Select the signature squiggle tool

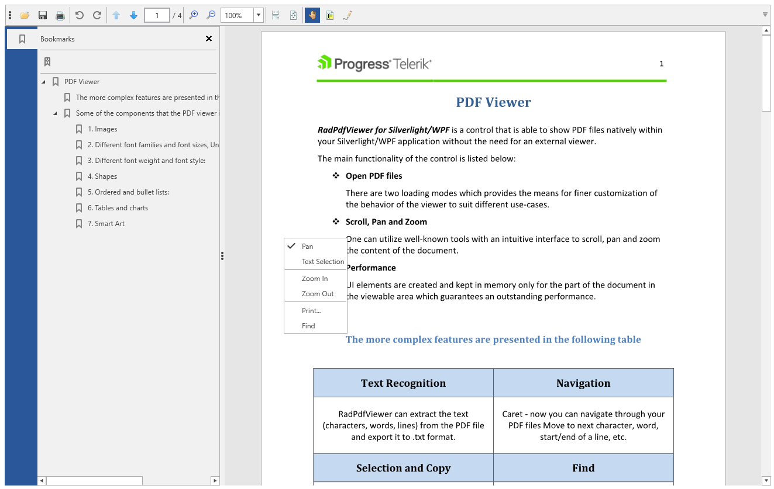pos(348,15)
